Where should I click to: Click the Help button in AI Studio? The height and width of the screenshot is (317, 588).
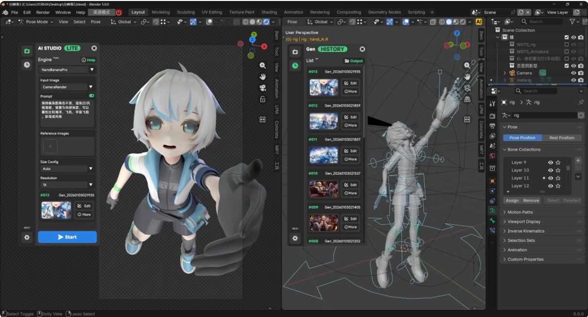[88, 60]
